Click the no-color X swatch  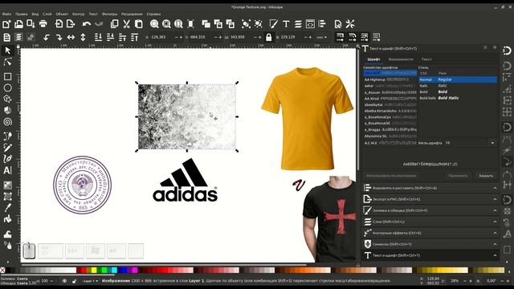tap(2, 271)
